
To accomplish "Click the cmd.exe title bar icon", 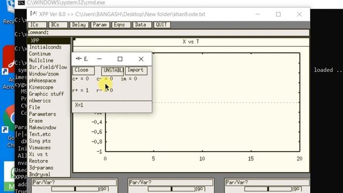I will click(21, 3).
